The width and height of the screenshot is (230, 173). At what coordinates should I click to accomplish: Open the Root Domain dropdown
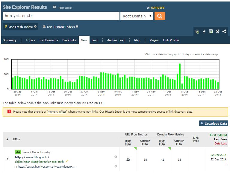click(137, 16)
